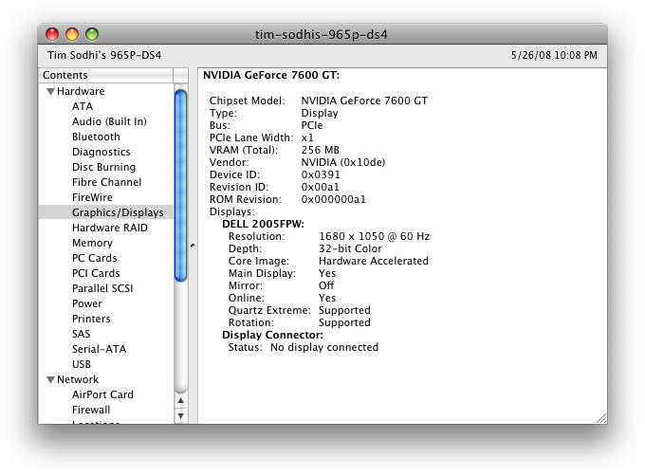Select USB in the Hardware list
The width and height of the screenshot is (645, 476).
tap(82, 364)
